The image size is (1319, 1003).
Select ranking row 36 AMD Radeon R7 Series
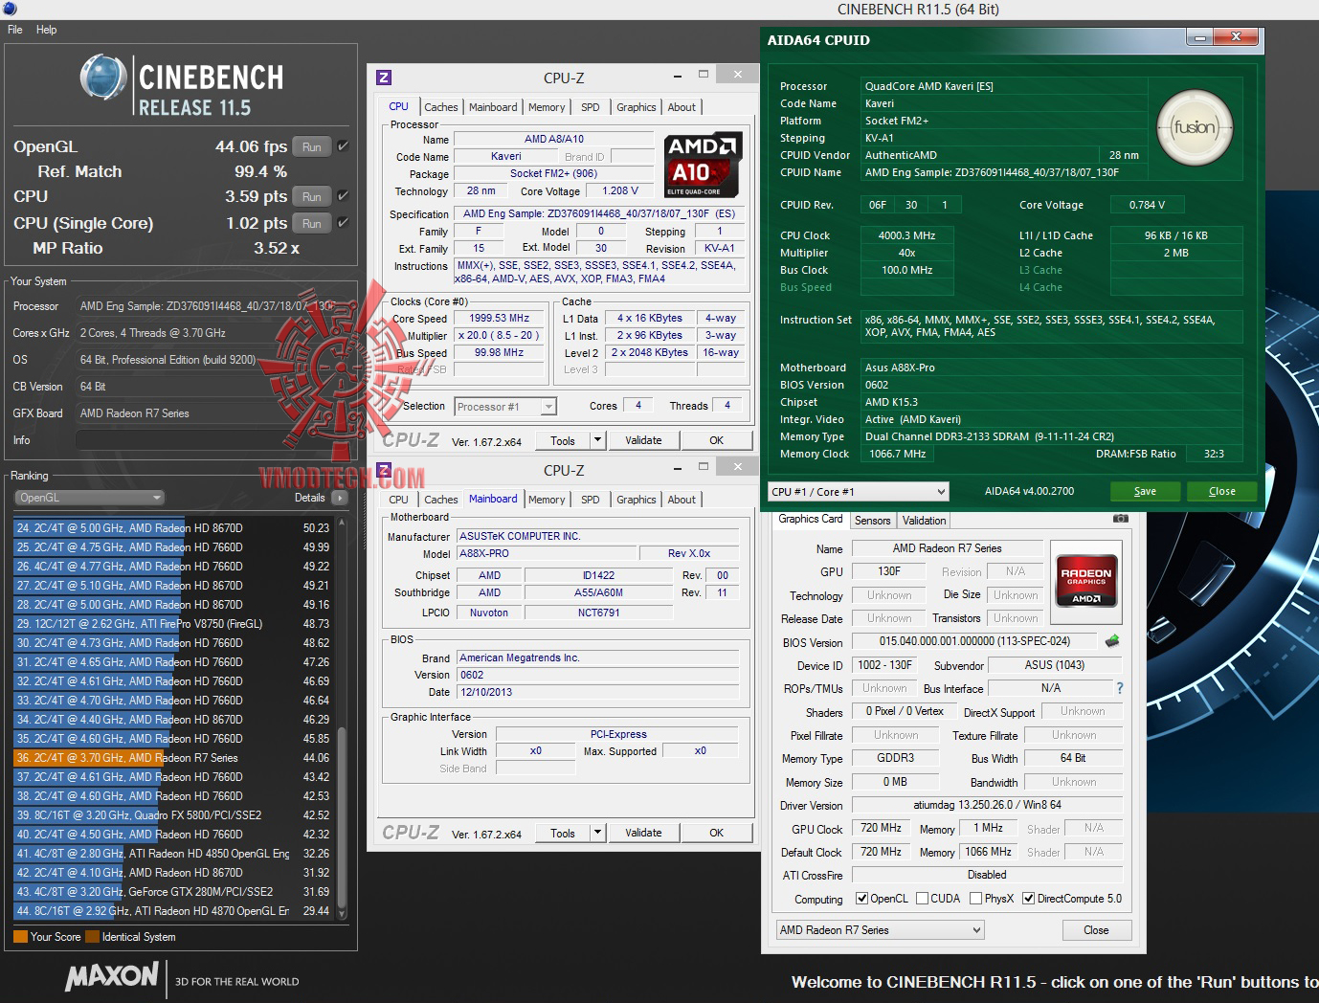tap(172, 758)
